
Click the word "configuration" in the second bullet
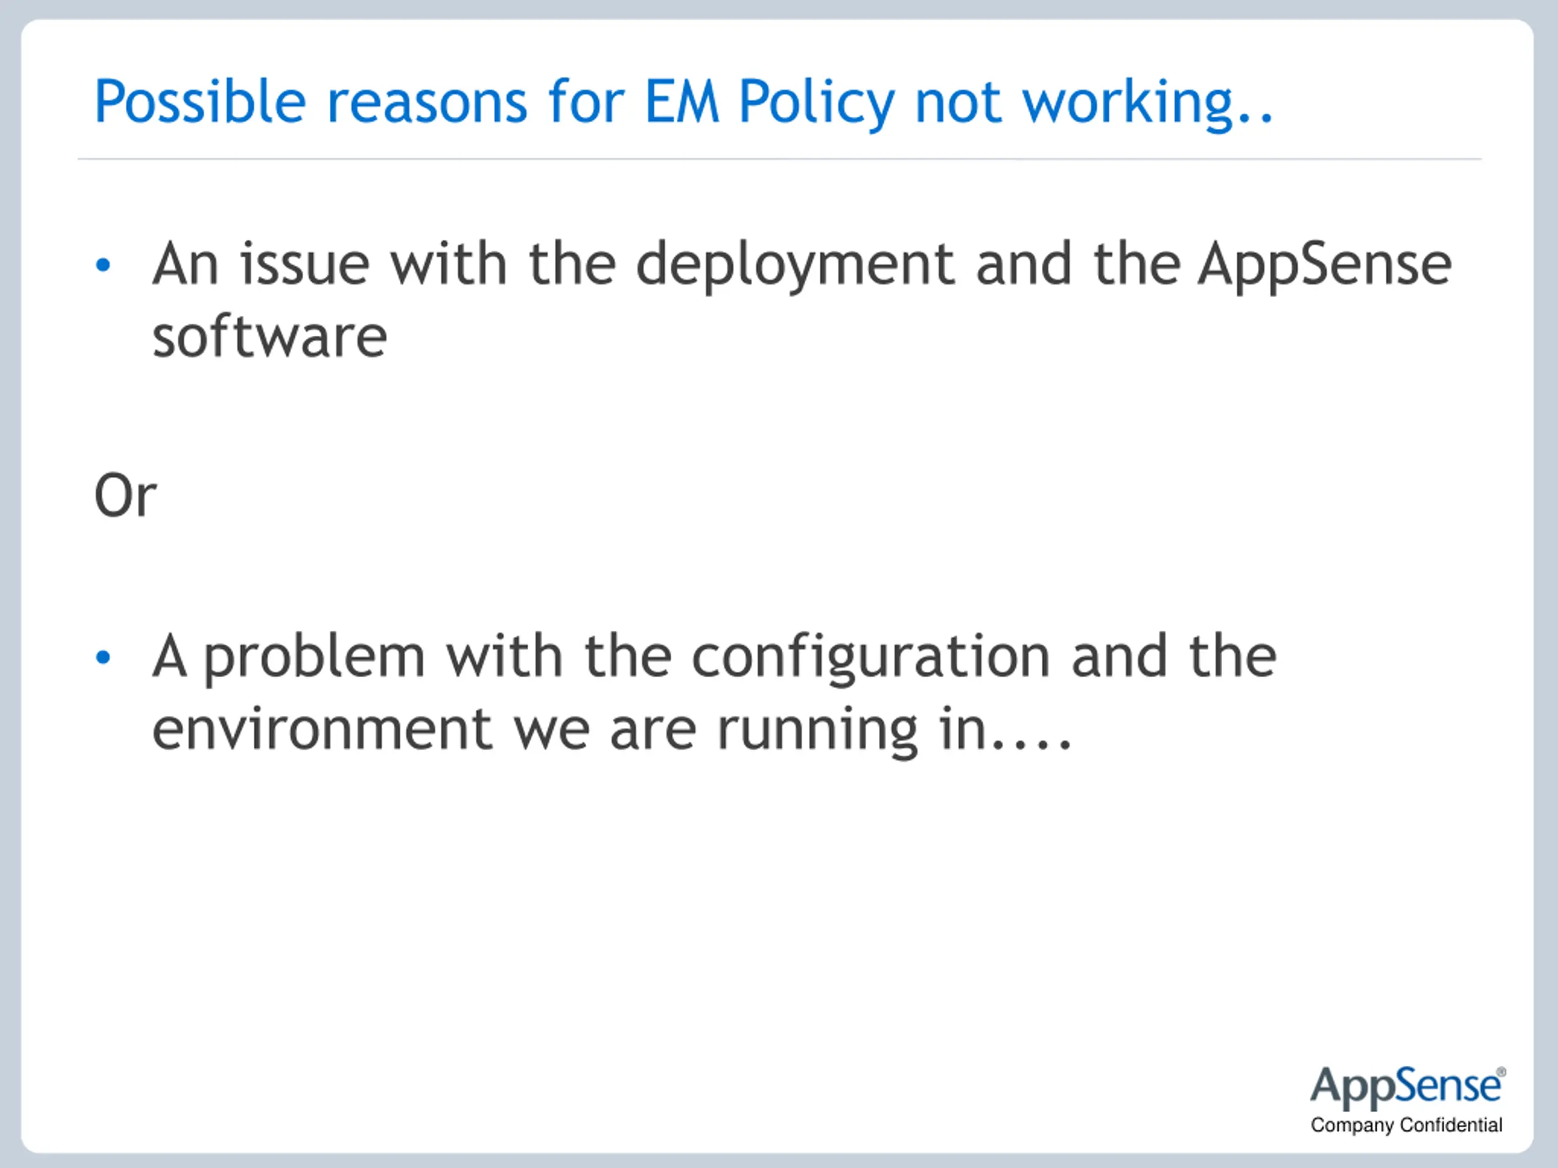coord(872,658)
